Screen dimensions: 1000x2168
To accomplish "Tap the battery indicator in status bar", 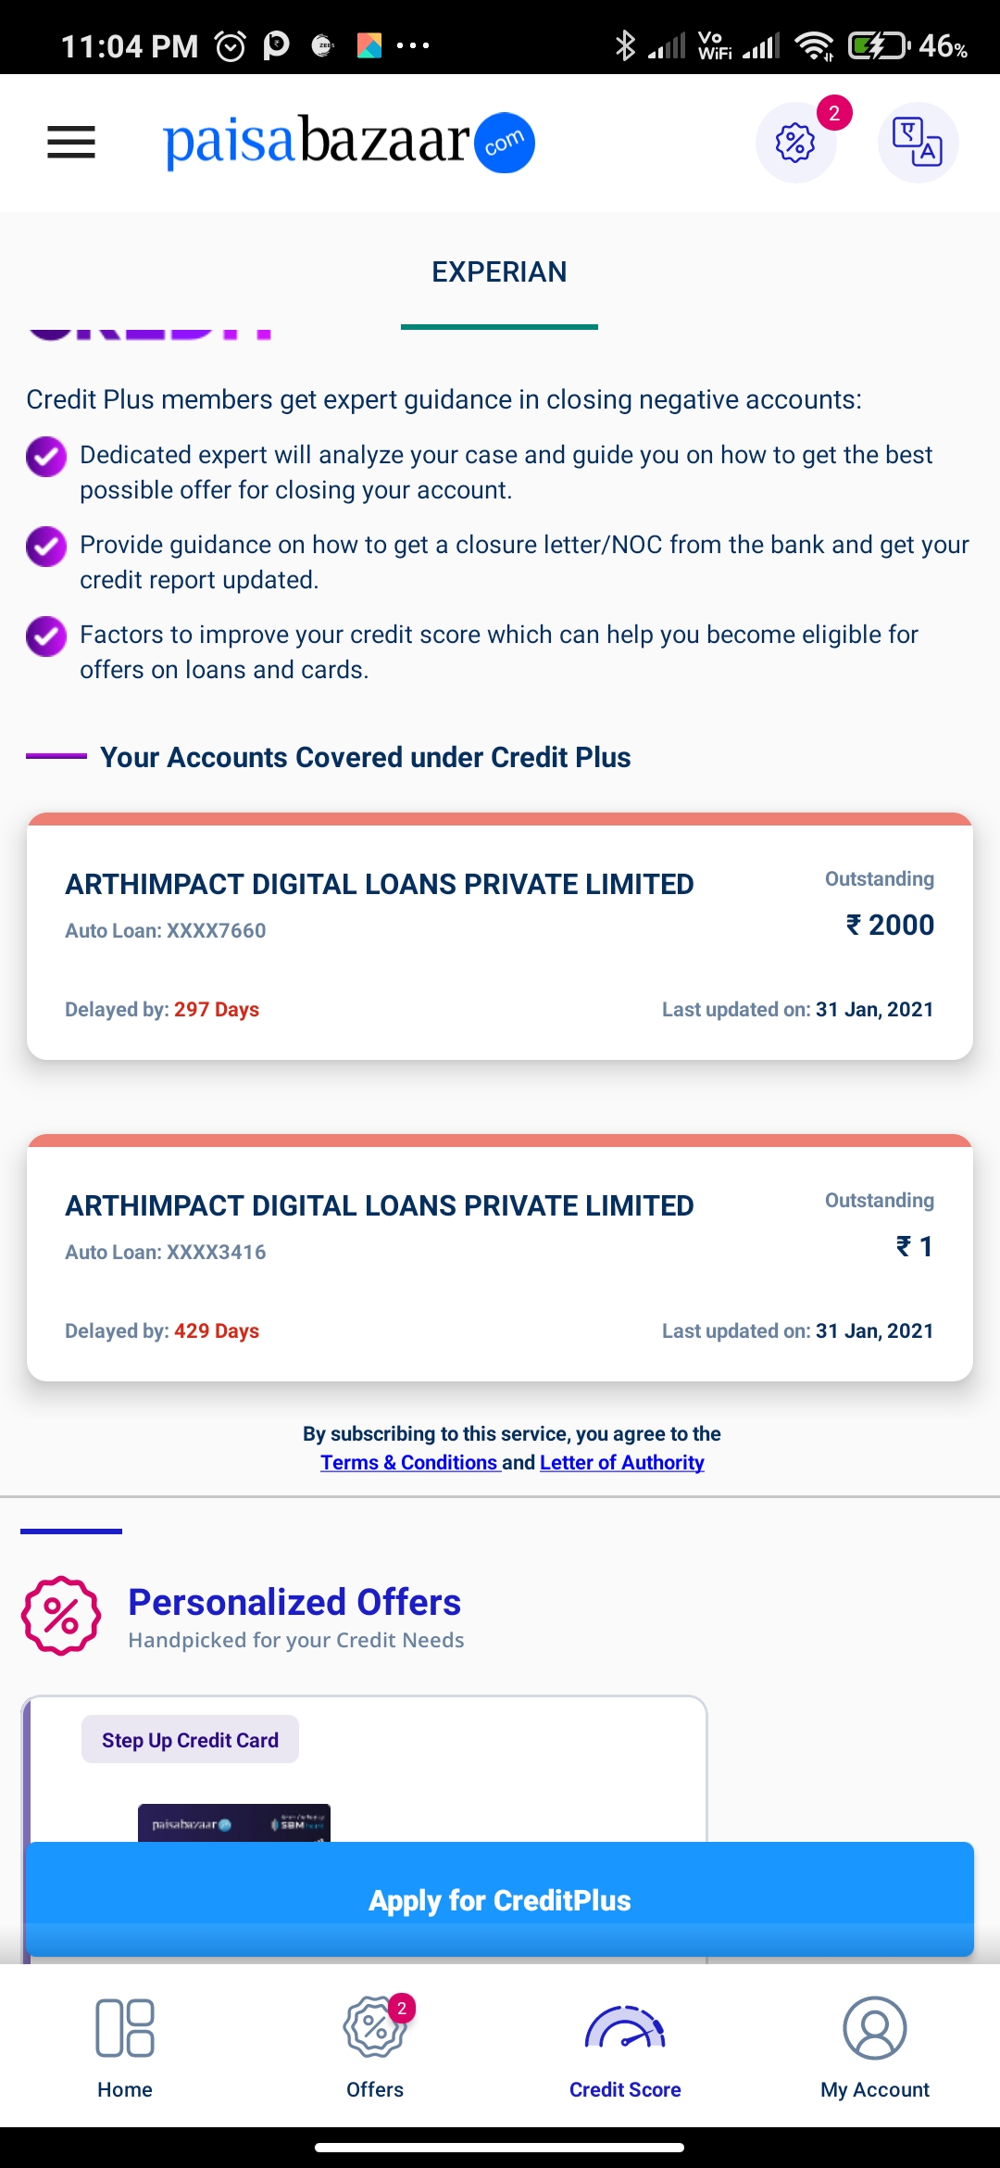I will coord(877,45).
